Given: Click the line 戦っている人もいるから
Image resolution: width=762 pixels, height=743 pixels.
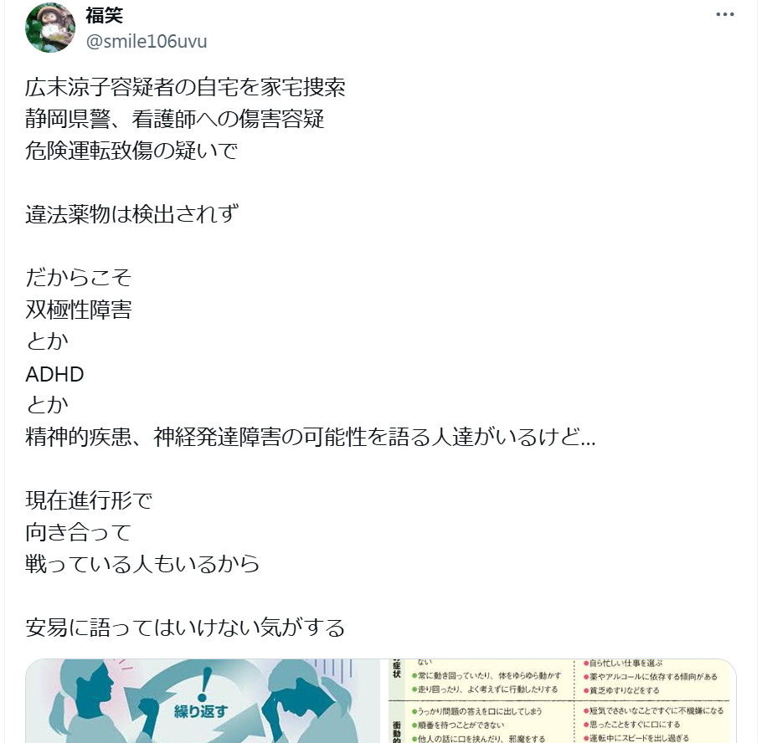Looking at the screenshot, I should coord(142,564).
